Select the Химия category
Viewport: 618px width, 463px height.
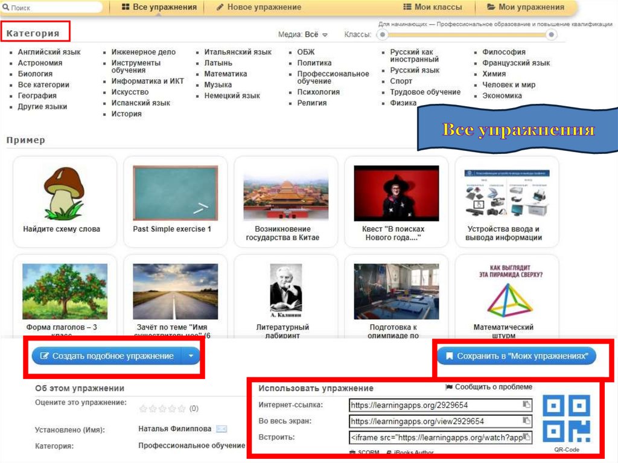coord(494,74)
